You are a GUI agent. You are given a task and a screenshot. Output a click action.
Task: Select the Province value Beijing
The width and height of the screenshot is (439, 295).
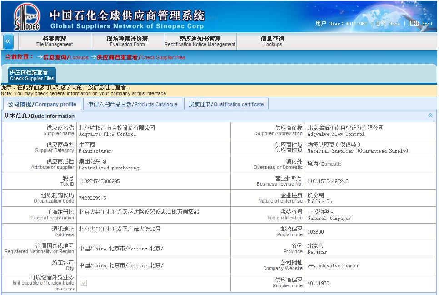[317, 249]
